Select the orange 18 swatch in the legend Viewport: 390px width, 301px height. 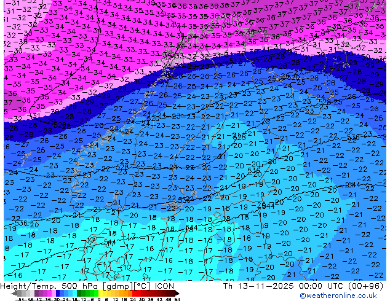point(126,293)
